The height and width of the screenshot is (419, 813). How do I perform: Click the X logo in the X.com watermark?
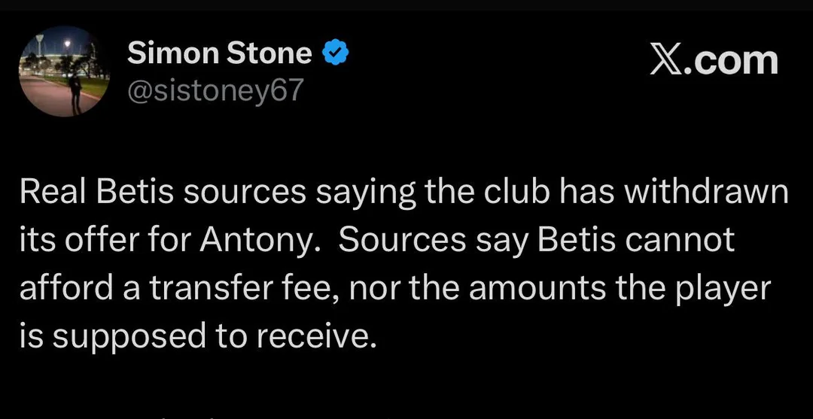tap(667, 61)
